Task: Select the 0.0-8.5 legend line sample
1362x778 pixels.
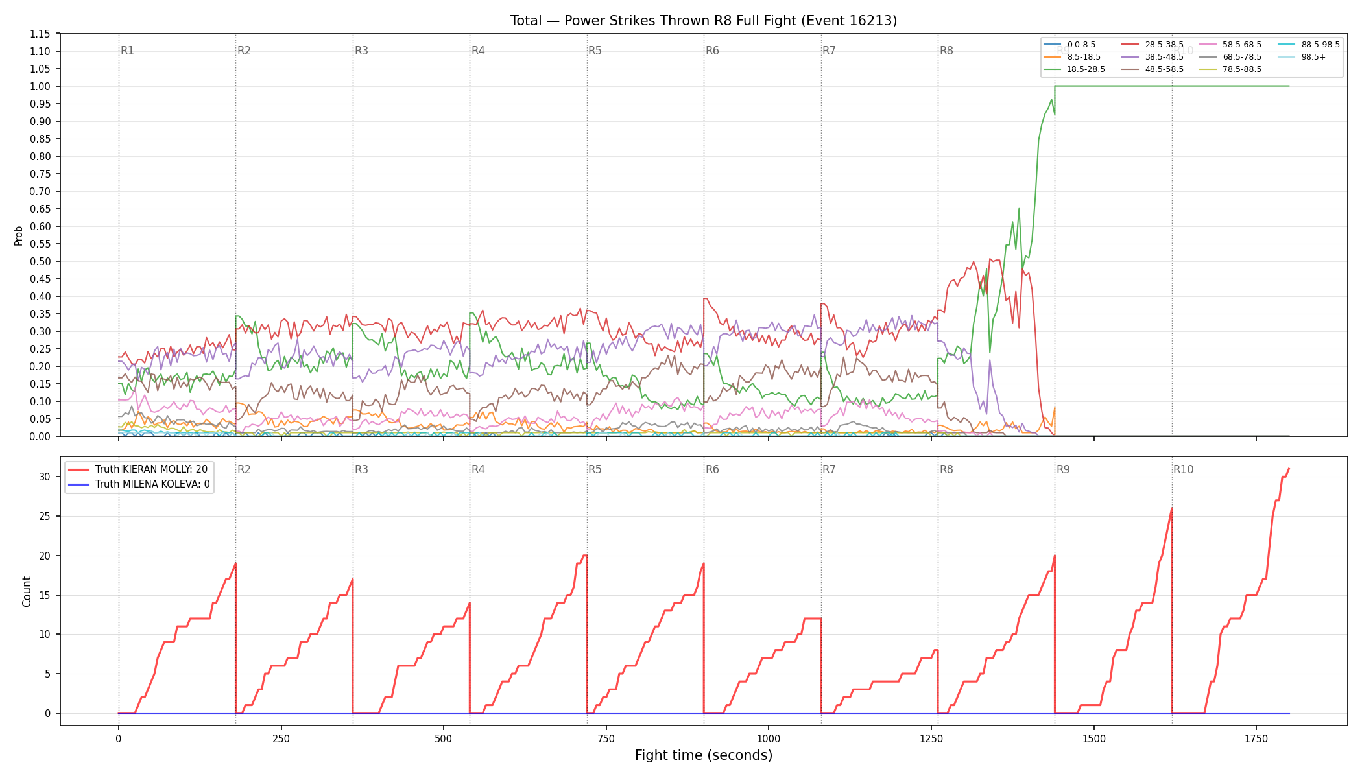Action: point(1053,45)
